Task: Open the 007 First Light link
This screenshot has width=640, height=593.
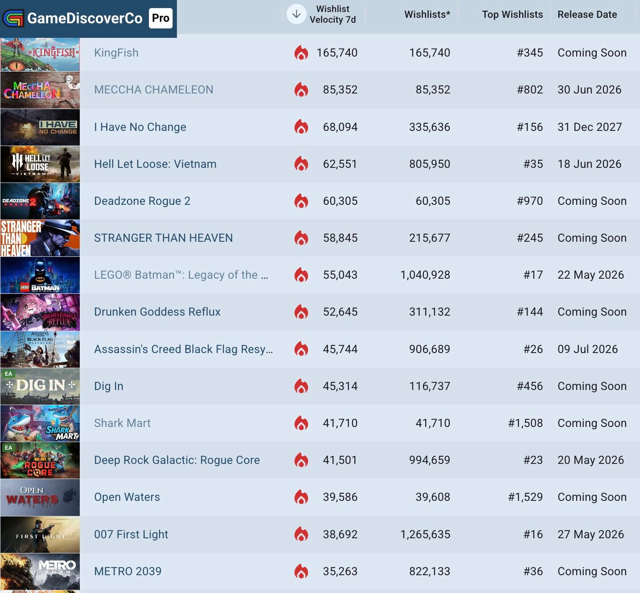Action: 131,534
